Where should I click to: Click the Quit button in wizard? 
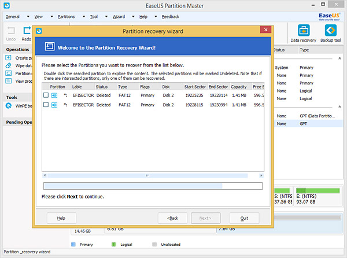click(x=244, y=218)
